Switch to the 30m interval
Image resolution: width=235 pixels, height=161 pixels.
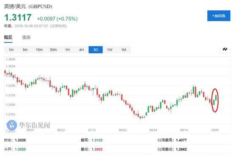pyautogui.click(x=53, y=50)
